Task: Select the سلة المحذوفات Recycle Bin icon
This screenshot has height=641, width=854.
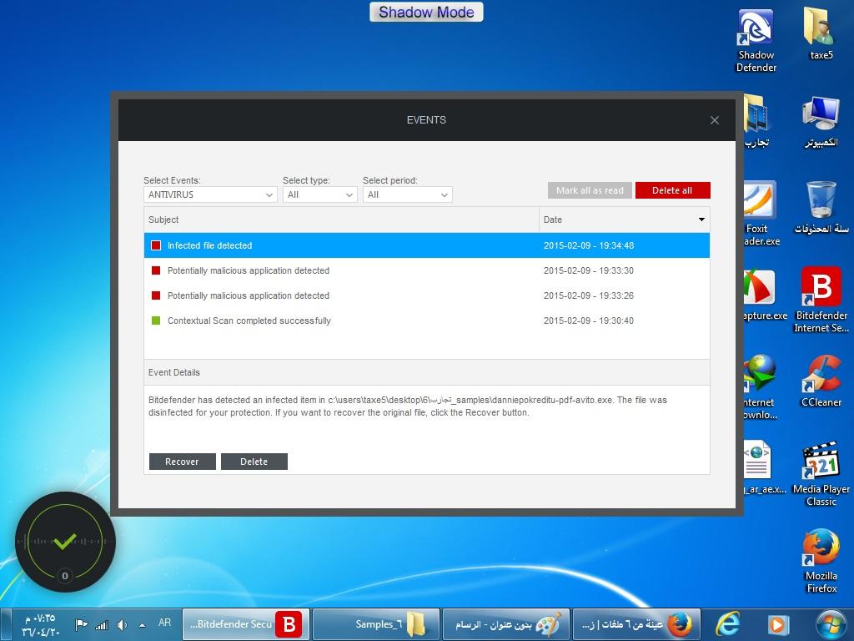Action: (821, 208)
